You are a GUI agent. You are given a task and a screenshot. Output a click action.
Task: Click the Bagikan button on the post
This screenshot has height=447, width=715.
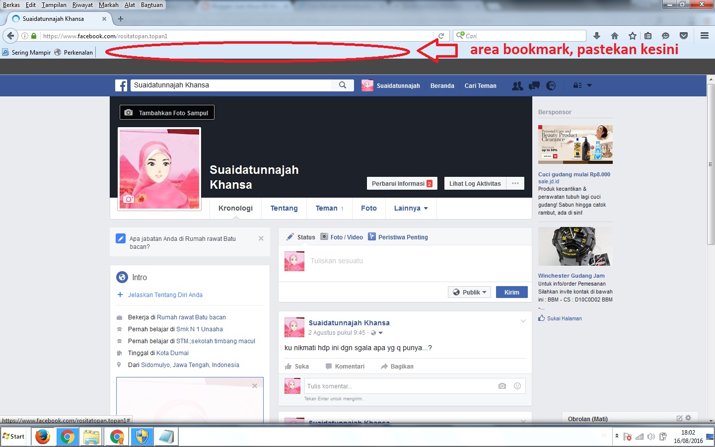397,366
